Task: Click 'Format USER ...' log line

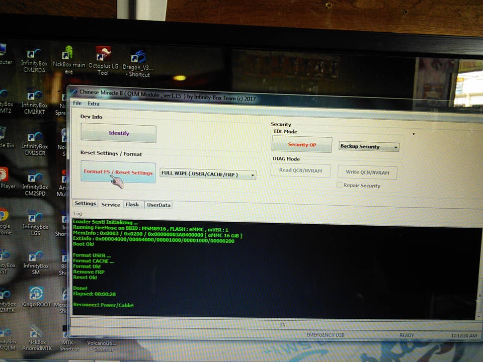Action: tap(92, 255)
